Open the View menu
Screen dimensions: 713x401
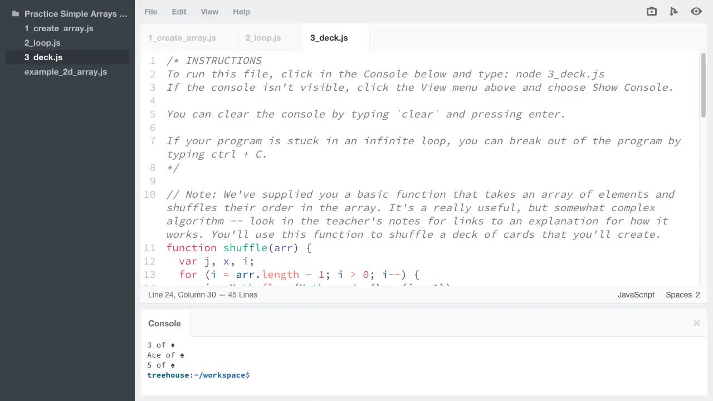click(x=209, y=12)
